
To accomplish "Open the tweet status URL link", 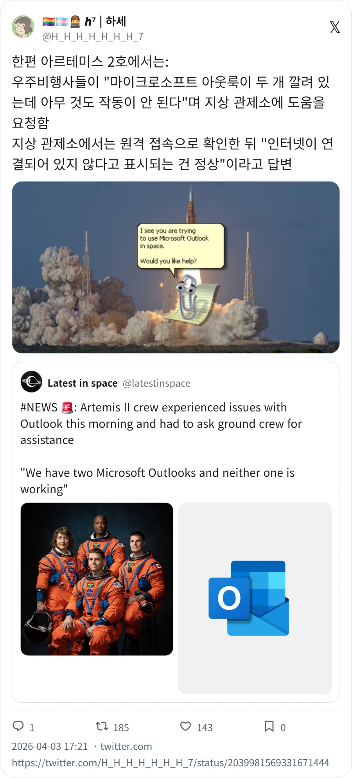I will coord(171,763).
